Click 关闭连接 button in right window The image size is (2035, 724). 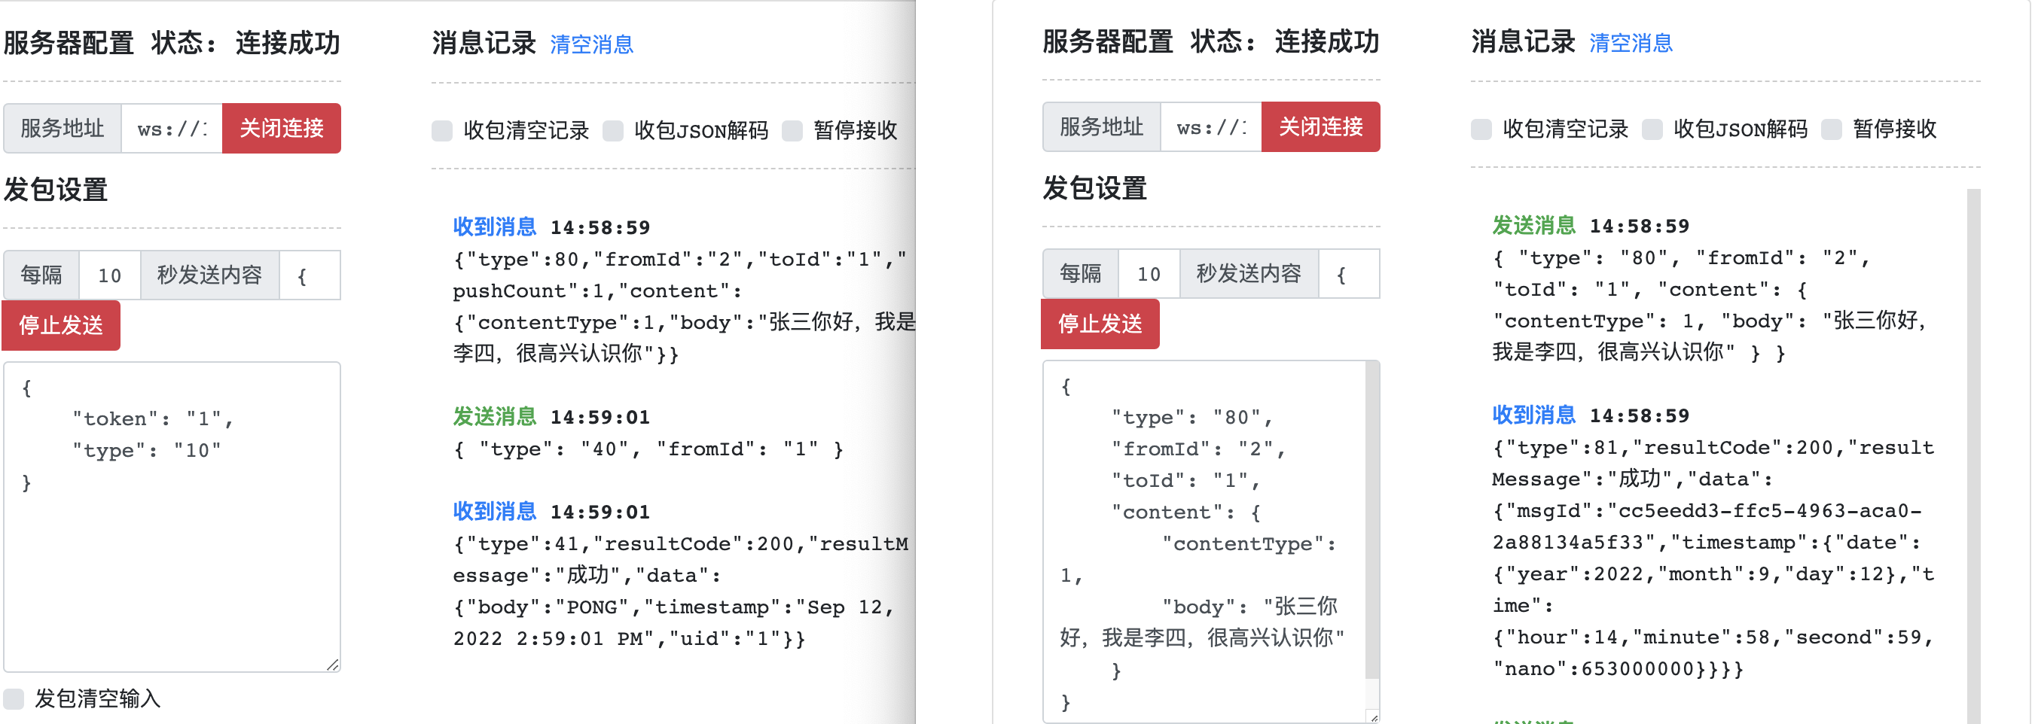pyautogui.click(x=1320, y=126)
